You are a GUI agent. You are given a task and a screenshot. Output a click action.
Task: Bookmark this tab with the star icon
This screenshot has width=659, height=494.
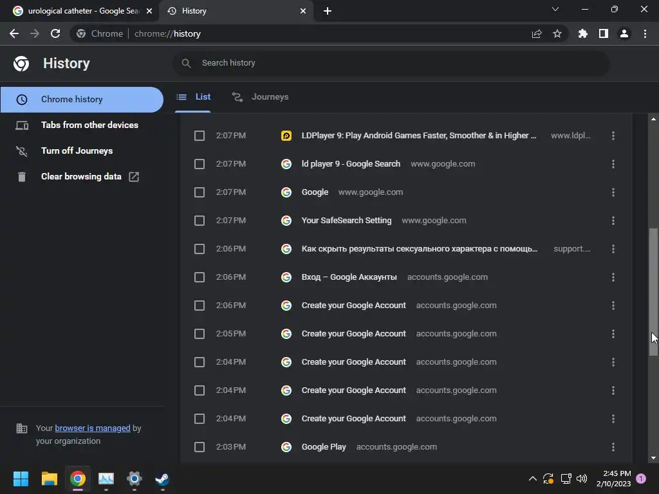[557, 33]
